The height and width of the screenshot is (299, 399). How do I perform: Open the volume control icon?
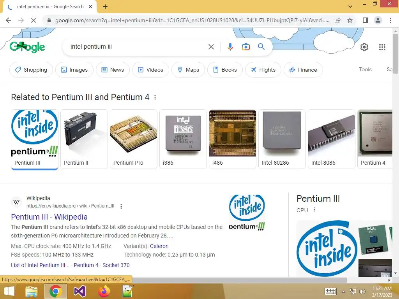[362, 292]
